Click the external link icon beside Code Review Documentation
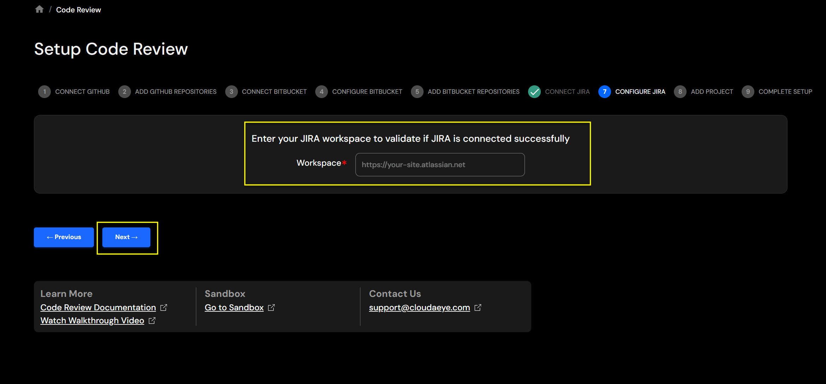Screen dimensions: 826x384 click(163, 307)
